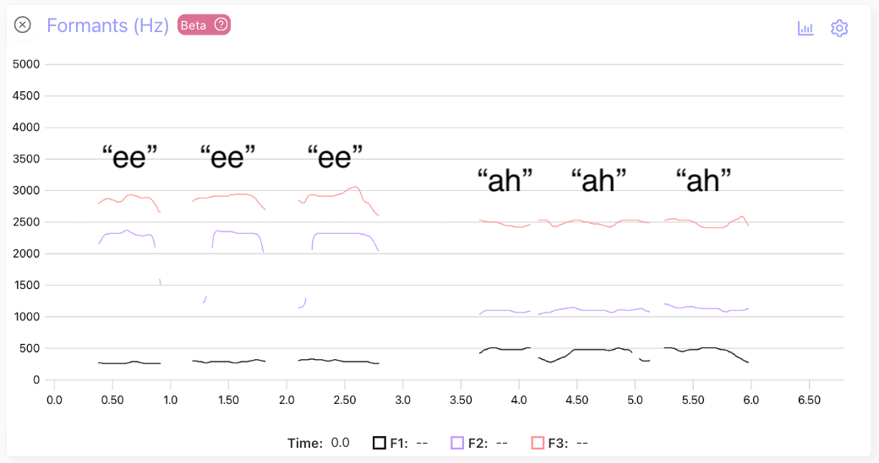Select the first "ah" annotation label

click(505, 180)
